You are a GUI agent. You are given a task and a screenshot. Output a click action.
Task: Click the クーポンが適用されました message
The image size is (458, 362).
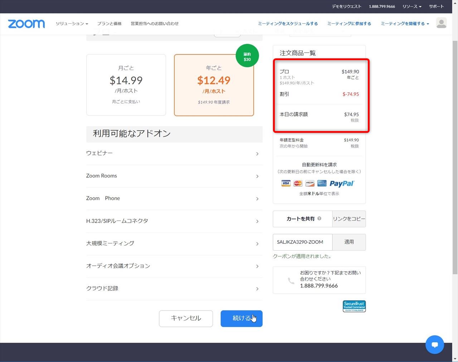pyautogui.click(x=302, y=256)
